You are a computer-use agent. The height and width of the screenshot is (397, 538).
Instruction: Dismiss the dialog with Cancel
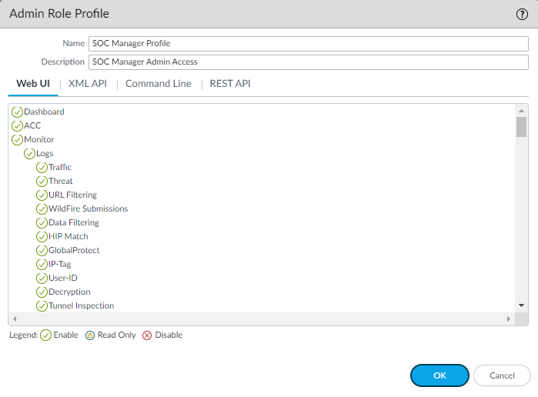click(x=501, y=375)
